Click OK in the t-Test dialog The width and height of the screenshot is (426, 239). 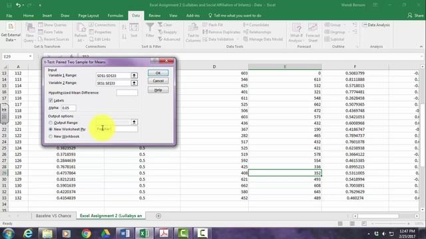click(158, 73)
